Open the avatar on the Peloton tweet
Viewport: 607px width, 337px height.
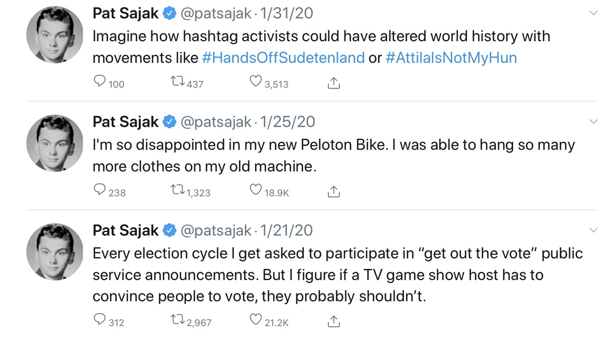click(x=55, y=143)
